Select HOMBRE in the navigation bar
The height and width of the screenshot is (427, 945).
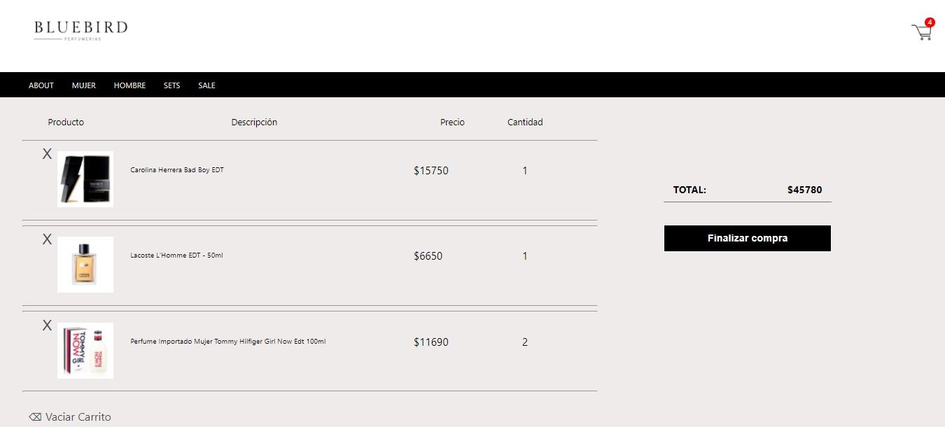(x=129, y=85)
